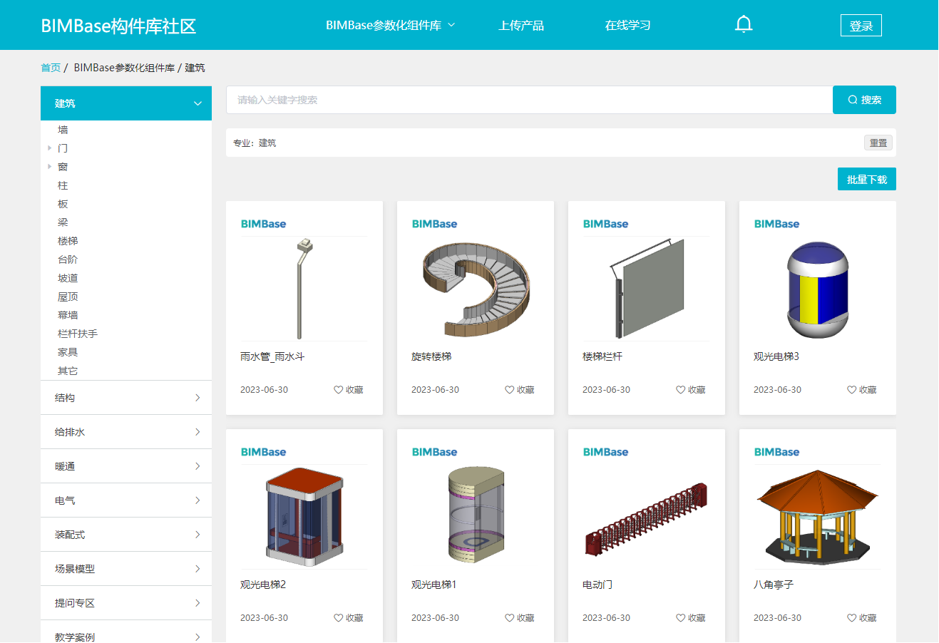Click the keyword search input field

click(x=529, y=100)
